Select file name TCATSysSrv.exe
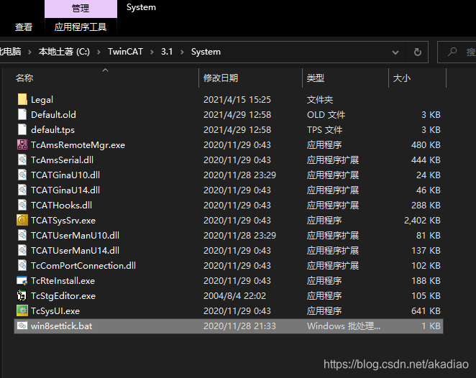This screenshot has width=476, height=378. tap(63, 221)
